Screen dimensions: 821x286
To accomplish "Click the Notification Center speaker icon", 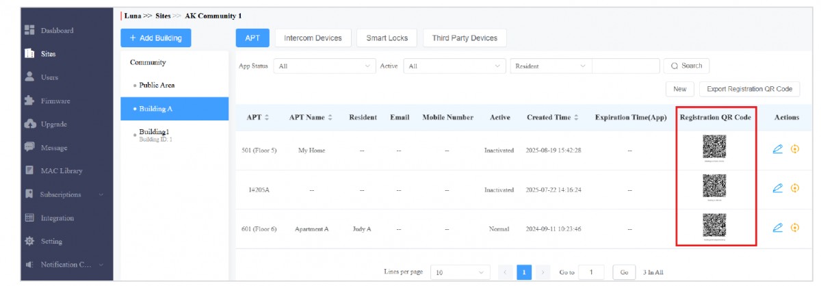I will (x=29, y=265).
